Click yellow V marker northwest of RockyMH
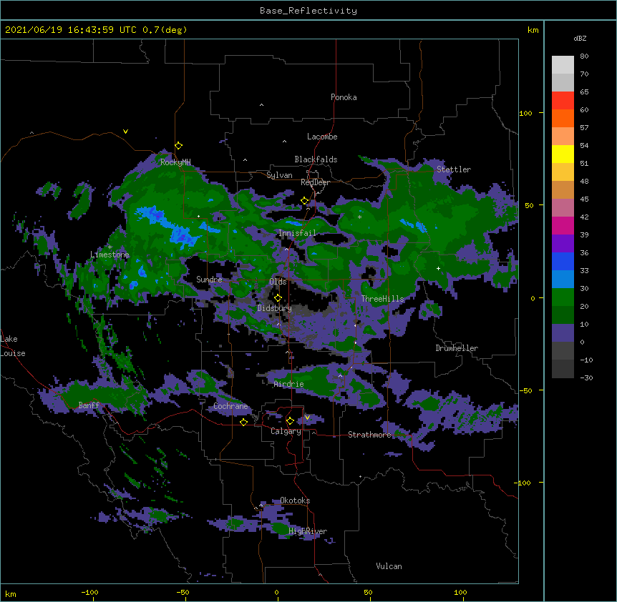This screenshot has height=602, width=617. [125, 132]
